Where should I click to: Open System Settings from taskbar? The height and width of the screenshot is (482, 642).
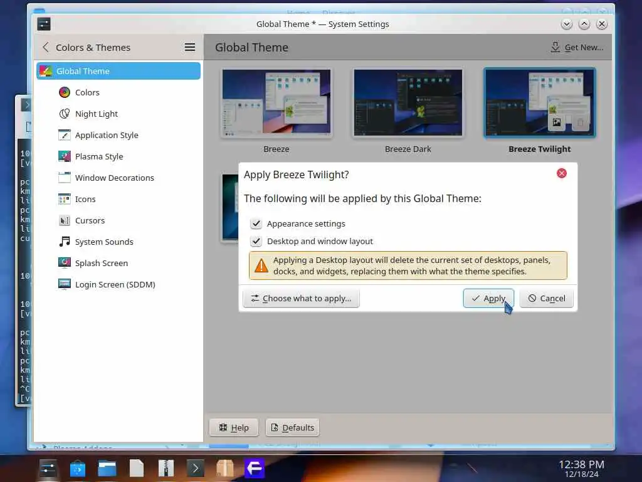click(48, 468)
